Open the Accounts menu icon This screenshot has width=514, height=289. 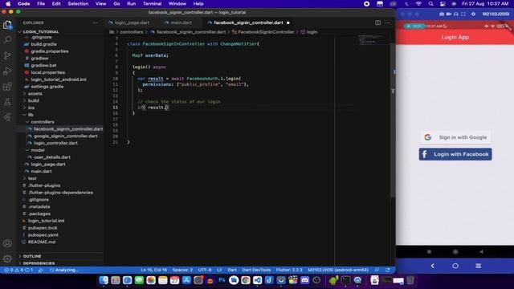coord(7,243)
